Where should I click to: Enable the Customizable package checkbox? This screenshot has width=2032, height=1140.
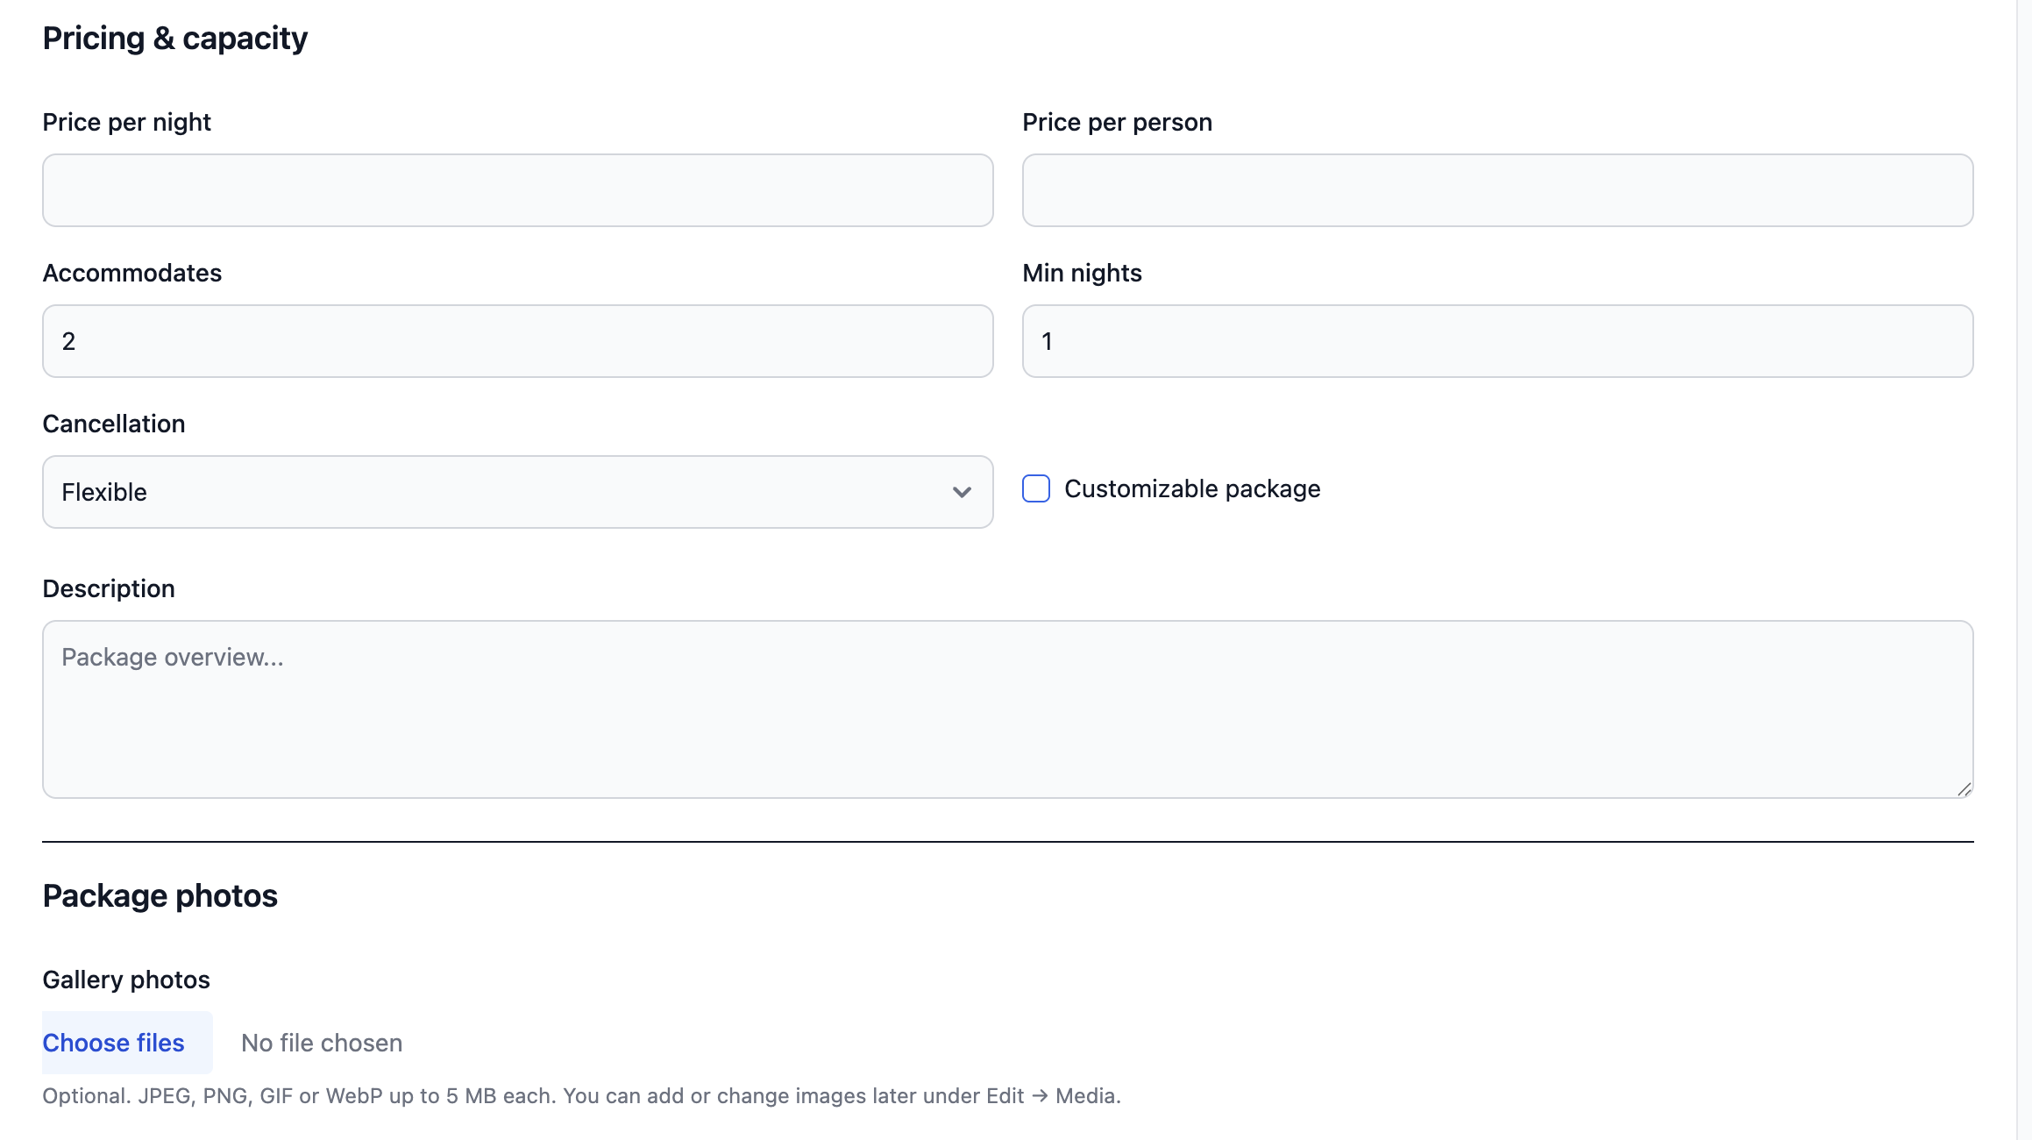1036,488
